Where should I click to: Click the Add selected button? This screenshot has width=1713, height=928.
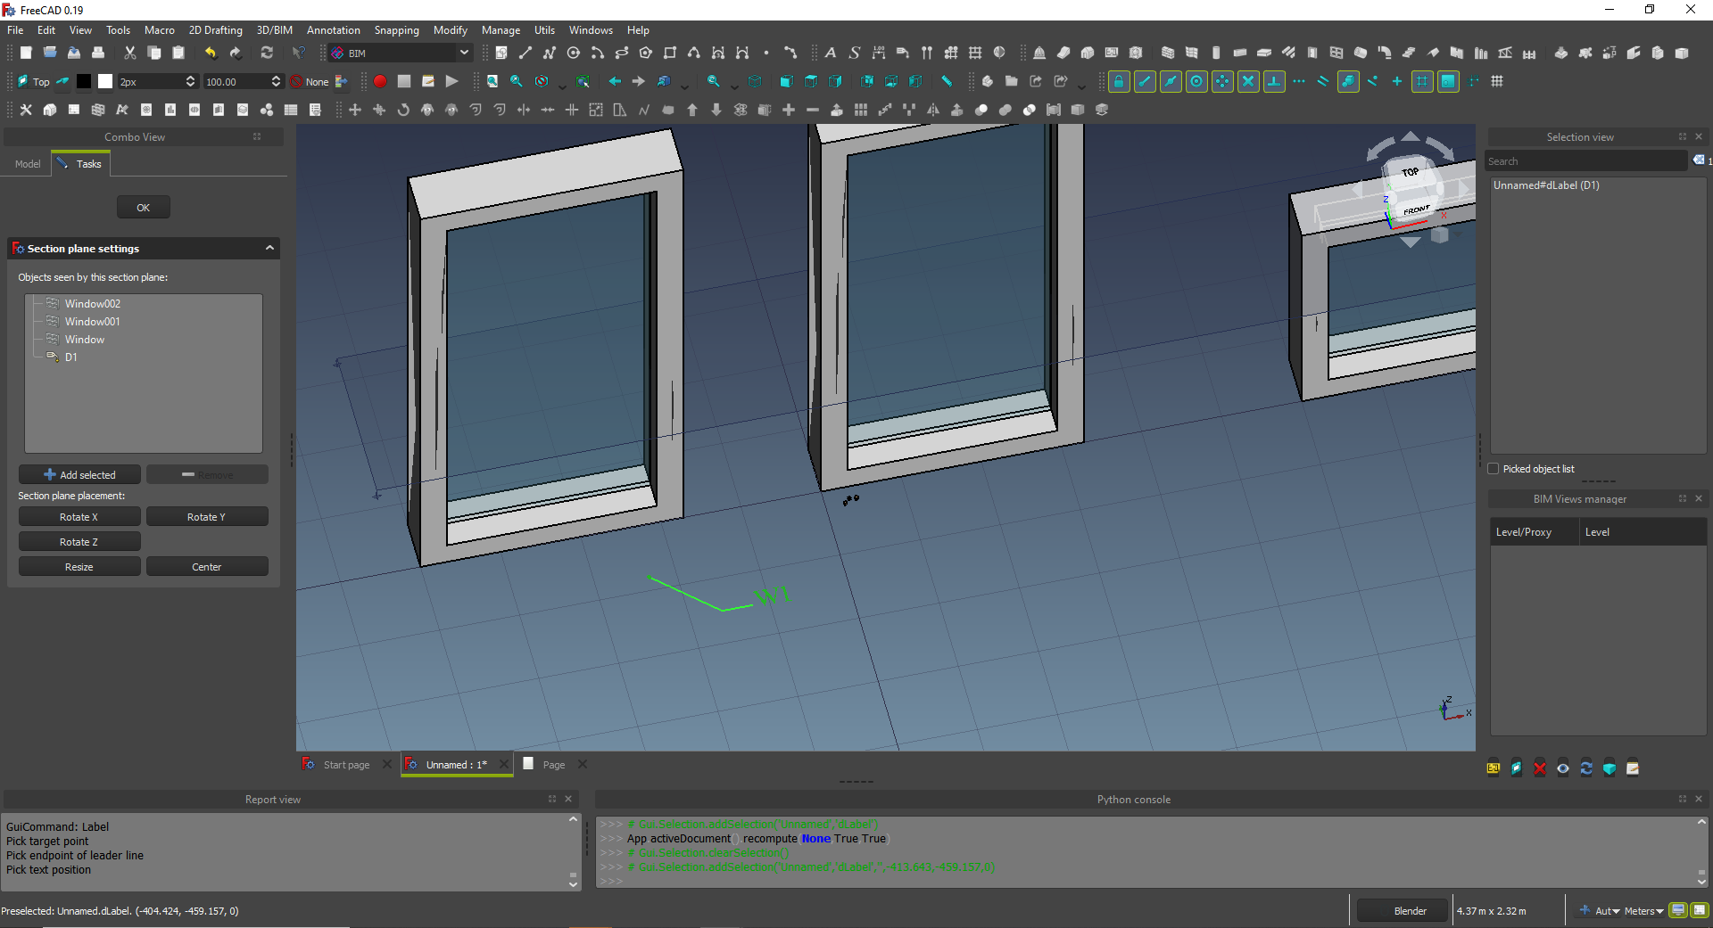click(79, 475)
